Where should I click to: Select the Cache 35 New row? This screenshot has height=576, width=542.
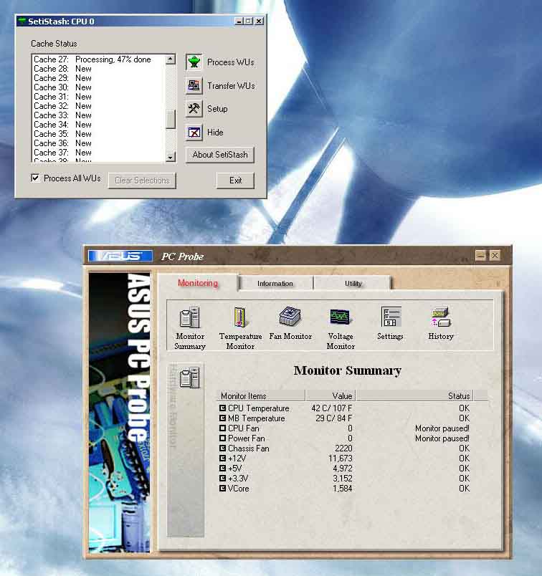98,134
